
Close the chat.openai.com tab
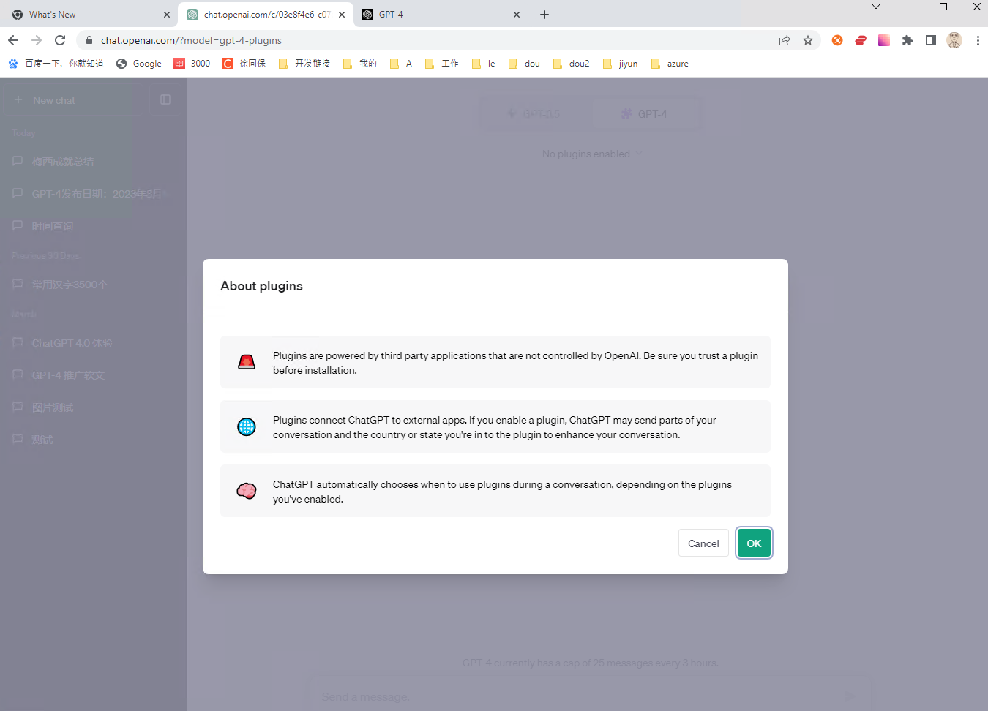pos(342,15)
